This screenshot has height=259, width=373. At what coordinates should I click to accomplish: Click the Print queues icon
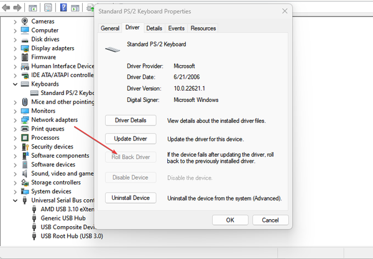click(25, 129)
